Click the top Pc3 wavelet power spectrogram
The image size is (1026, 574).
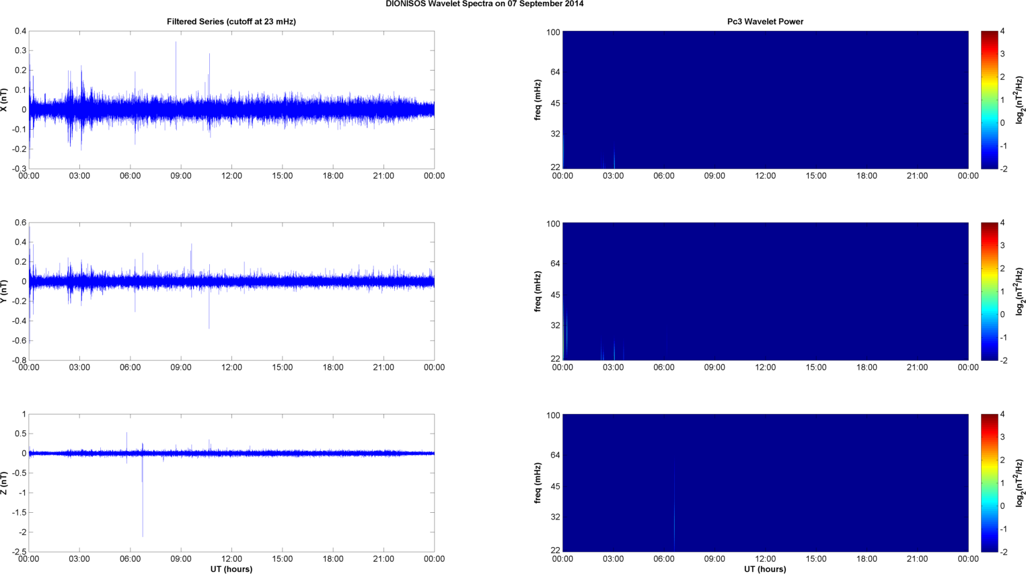click(x=765, y=99)
